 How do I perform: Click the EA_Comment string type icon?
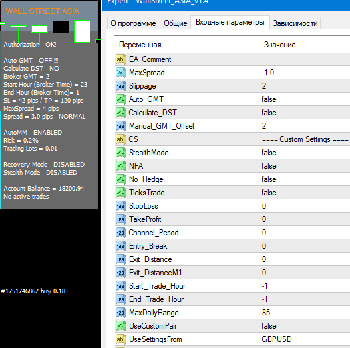121,59
